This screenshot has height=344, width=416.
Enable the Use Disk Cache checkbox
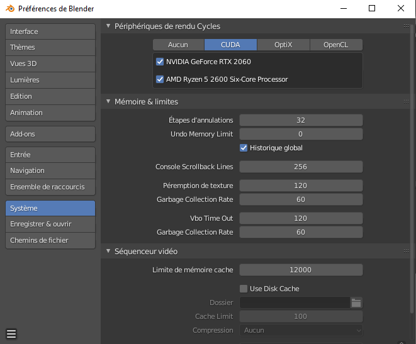[244, 289]
